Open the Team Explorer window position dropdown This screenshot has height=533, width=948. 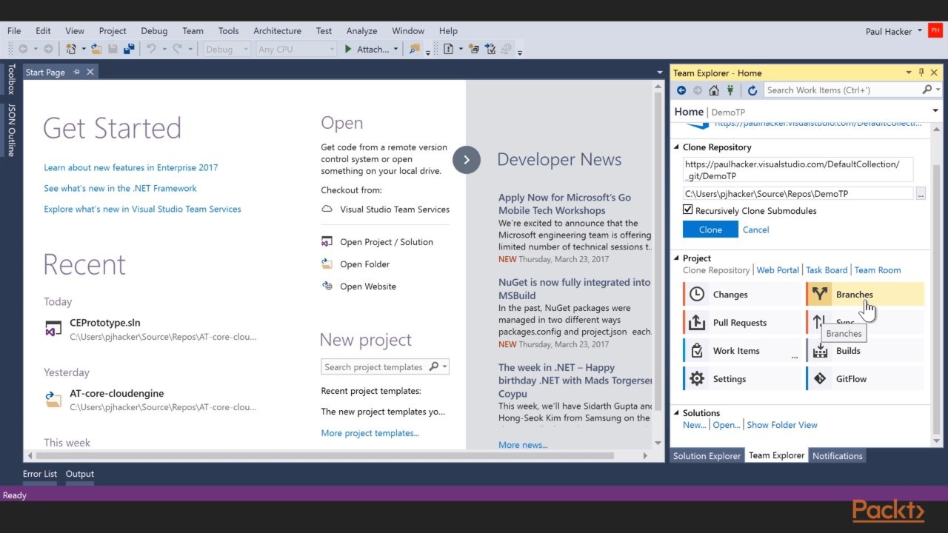[x=909, y=73]
